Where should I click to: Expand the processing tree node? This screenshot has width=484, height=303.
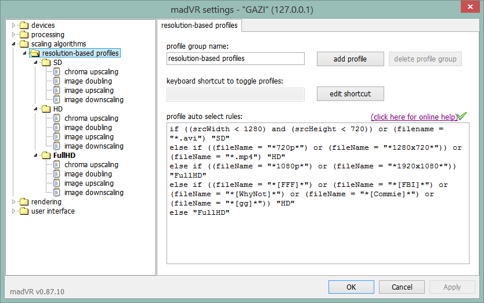pos(13,35)
